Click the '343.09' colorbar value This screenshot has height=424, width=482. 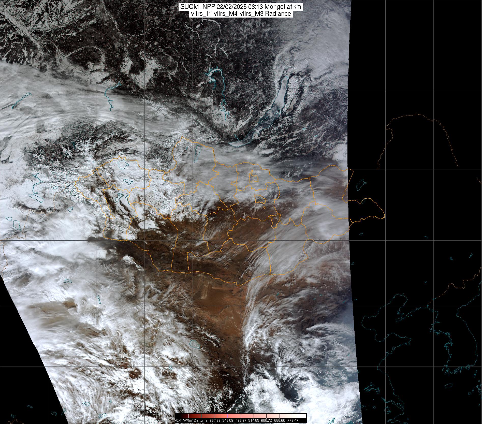[x=228, y=420]
